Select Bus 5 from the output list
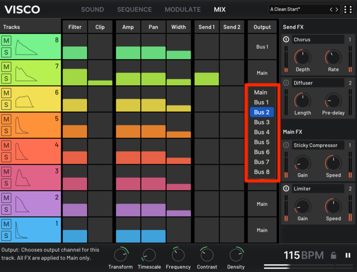 [x=262, y=142]
